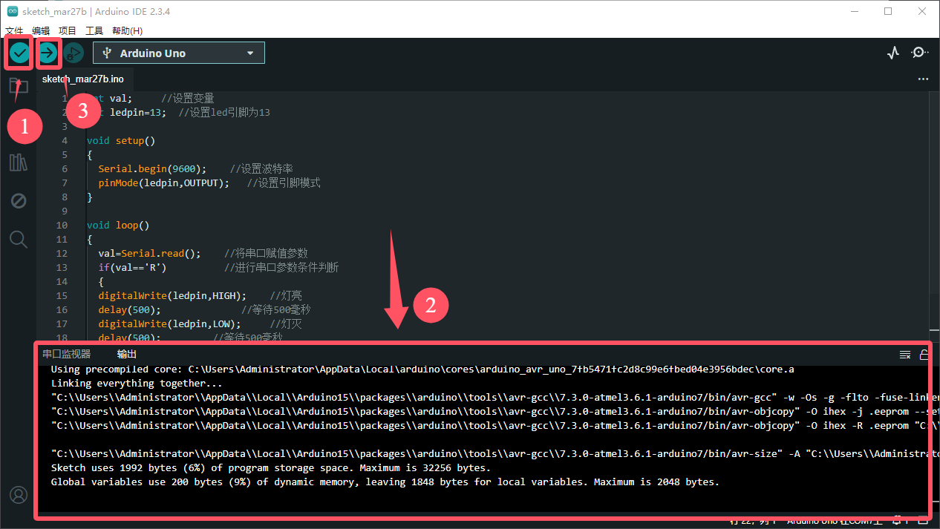940x529 pixels.
Task: Click 'digitalWrite(ledpin,LOW);' code line
Action: pyautogui.click(x=170, y=323)
